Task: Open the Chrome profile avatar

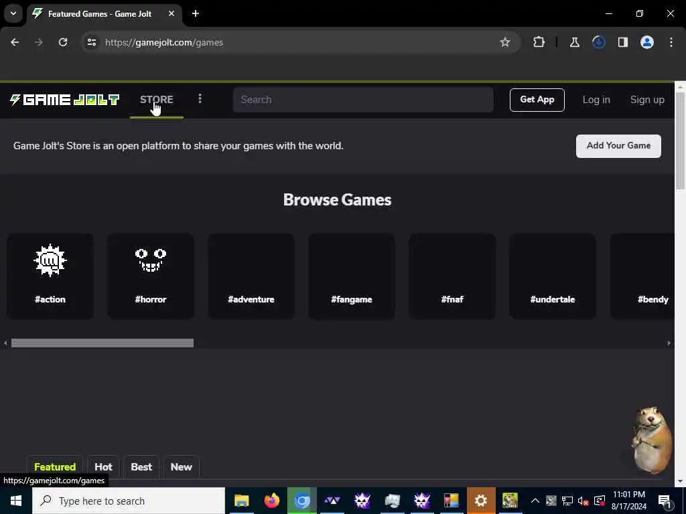Action: point(647,42)
